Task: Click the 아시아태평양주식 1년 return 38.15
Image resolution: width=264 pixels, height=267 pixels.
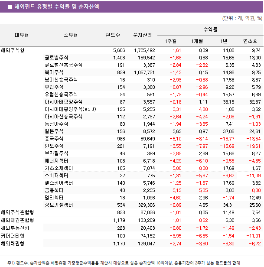Action: coord(228,102)
